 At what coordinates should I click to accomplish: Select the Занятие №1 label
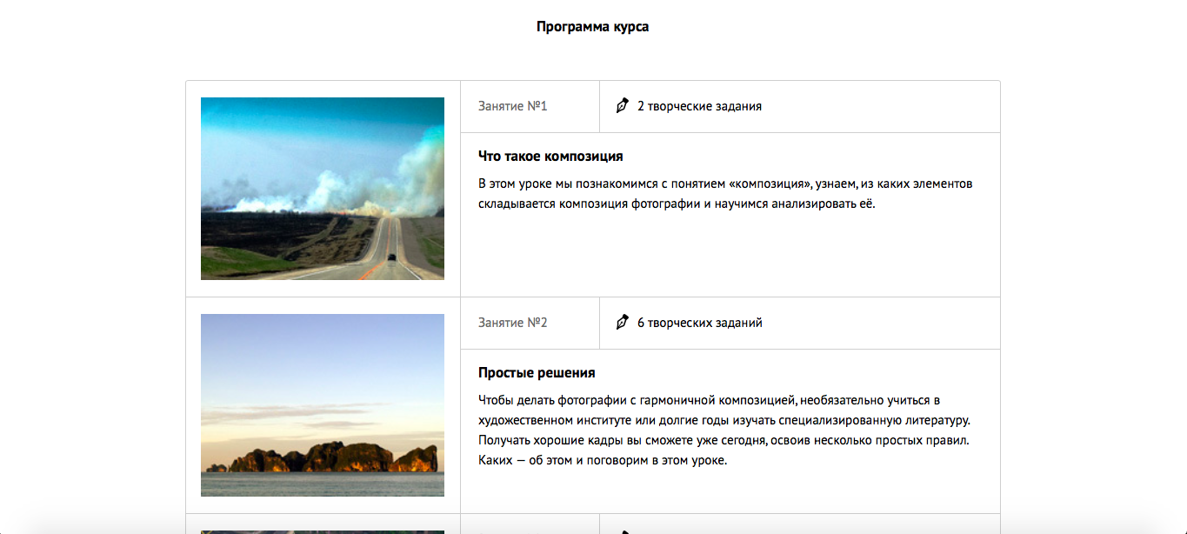point(512,106)
